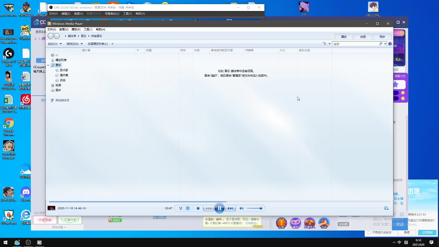The width and height of the screenshot is (439, 247).
Task: Open Logitech G HUB desktop icon
Action: coord(9,57)
